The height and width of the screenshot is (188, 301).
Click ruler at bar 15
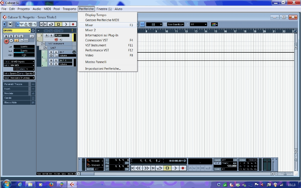(216, 31)
